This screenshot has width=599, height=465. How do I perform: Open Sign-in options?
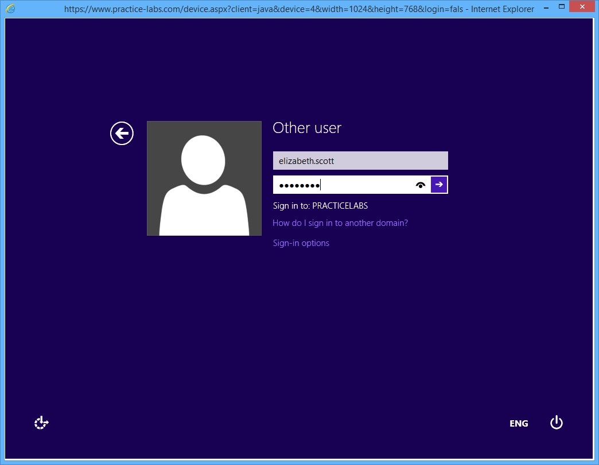click(301, 243)
